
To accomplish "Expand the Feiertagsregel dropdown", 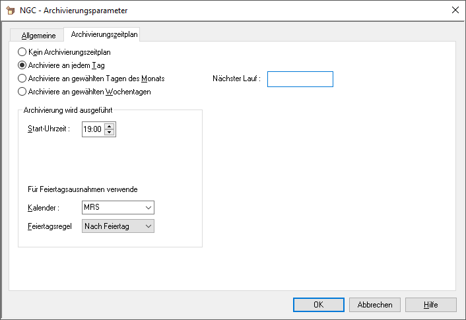I will pyautogui.click(x=117, y=226).
